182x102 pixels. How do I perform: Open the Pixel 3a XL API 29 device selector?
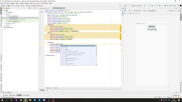click(x=136, y=6)
